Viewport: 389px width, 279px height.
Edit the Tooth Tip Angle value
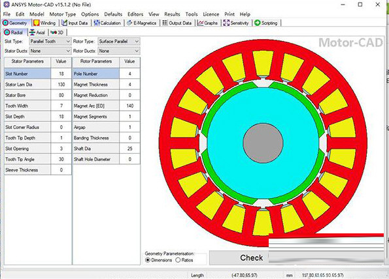coord(61,159)
